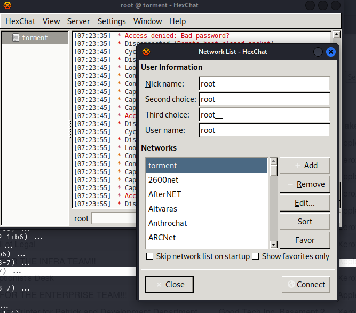Viewport: 356px width, 313px height.
Task: Select torment in channel tree
Action: pyautogui.click(x=35, y=37)
